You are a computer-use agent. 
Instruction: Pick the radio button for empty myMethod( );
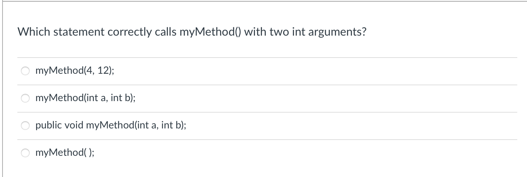pos(25,153)
